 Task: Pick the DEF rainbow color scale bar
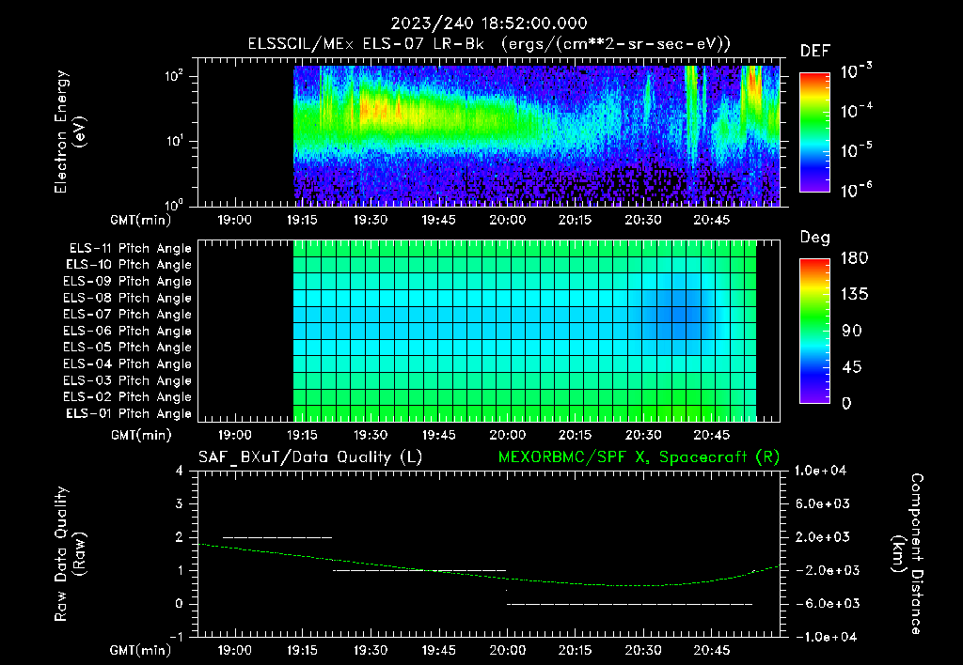tap(814, 132)
